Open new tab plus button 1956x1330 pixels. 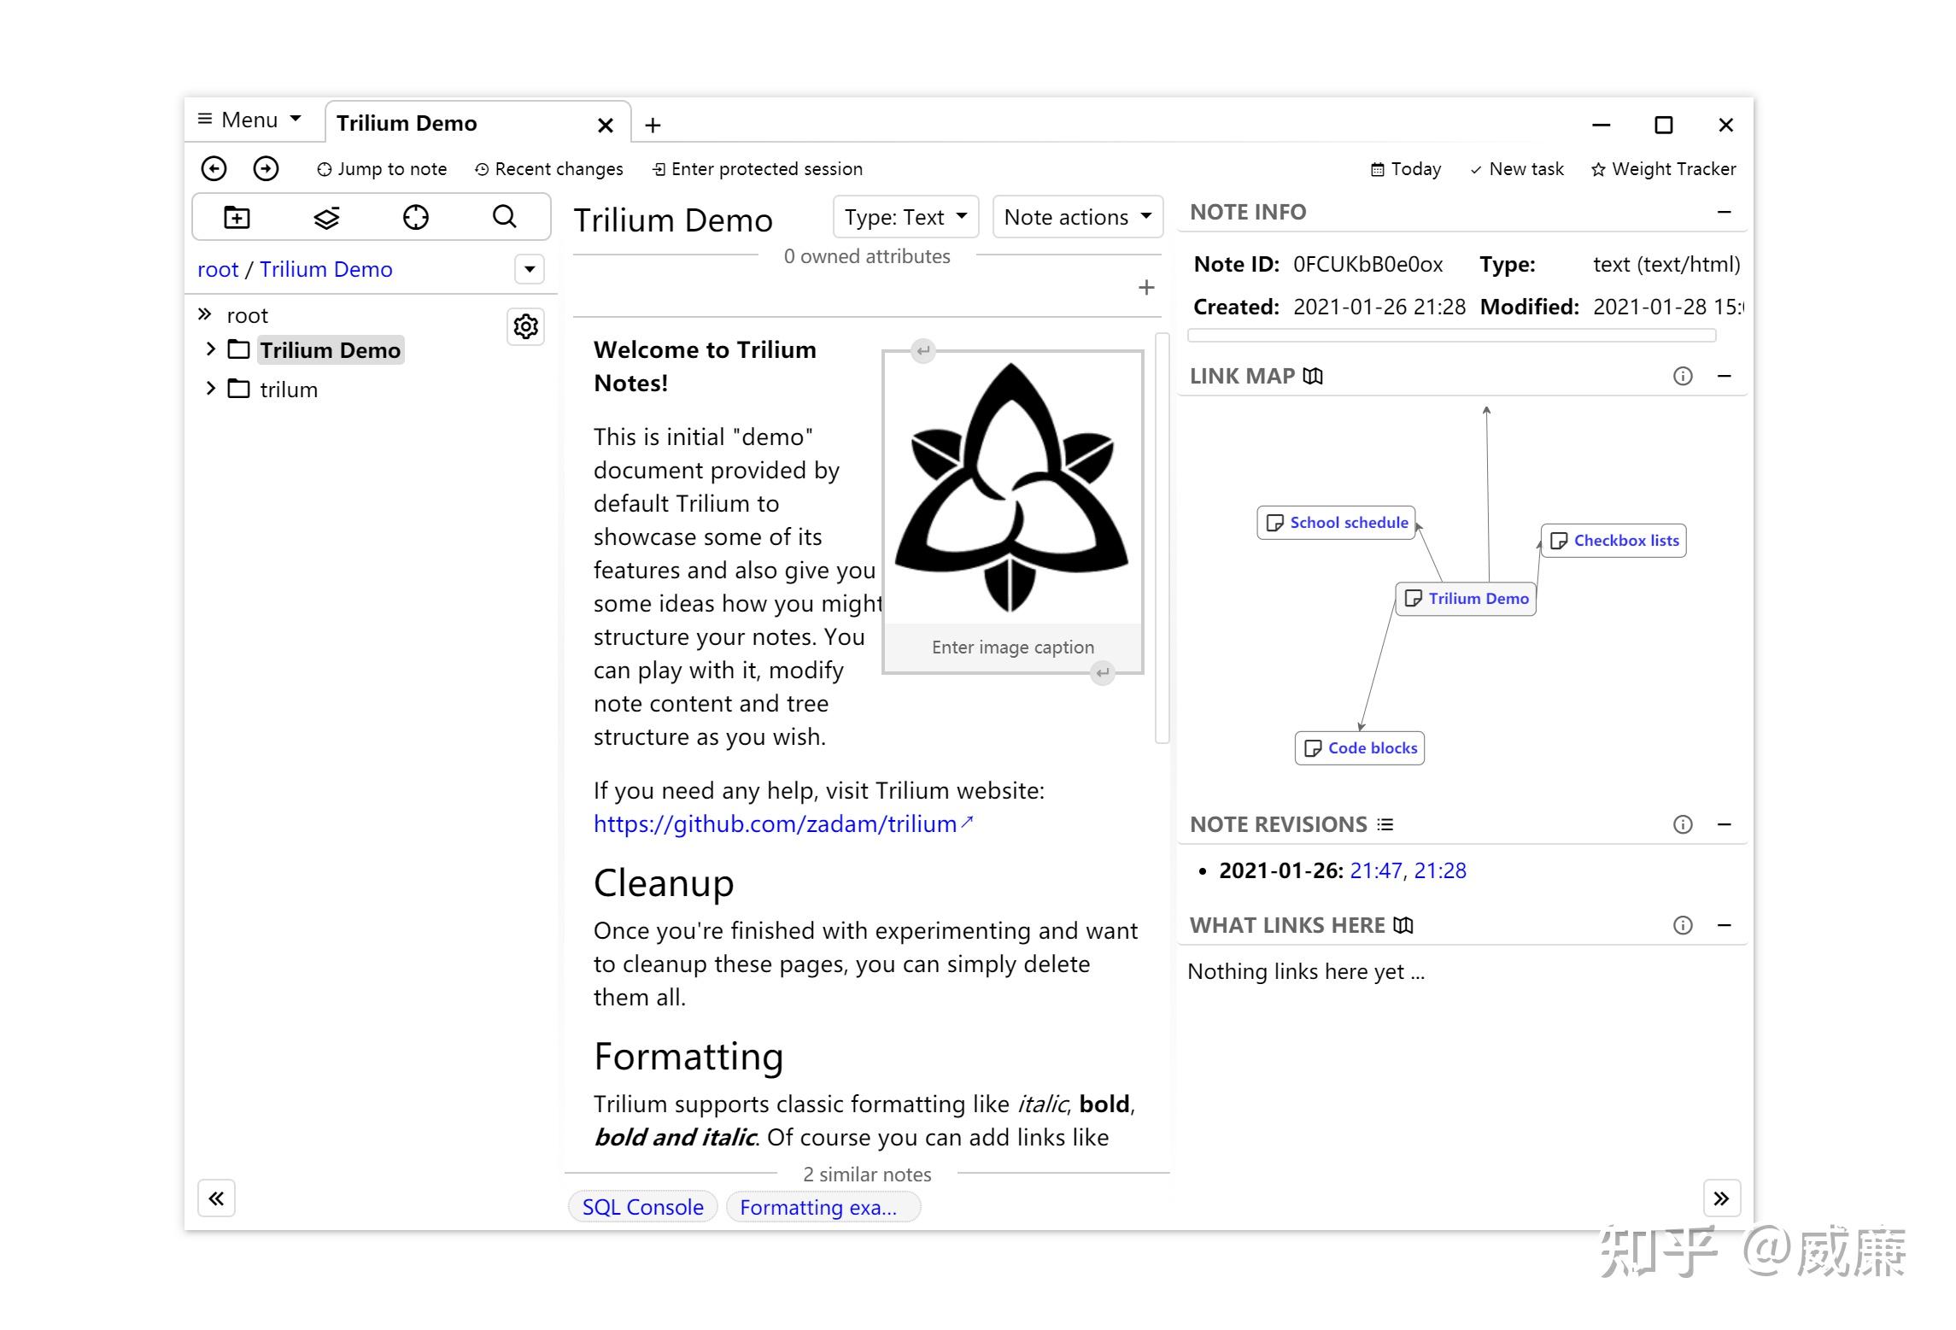[x=653, y=125]
